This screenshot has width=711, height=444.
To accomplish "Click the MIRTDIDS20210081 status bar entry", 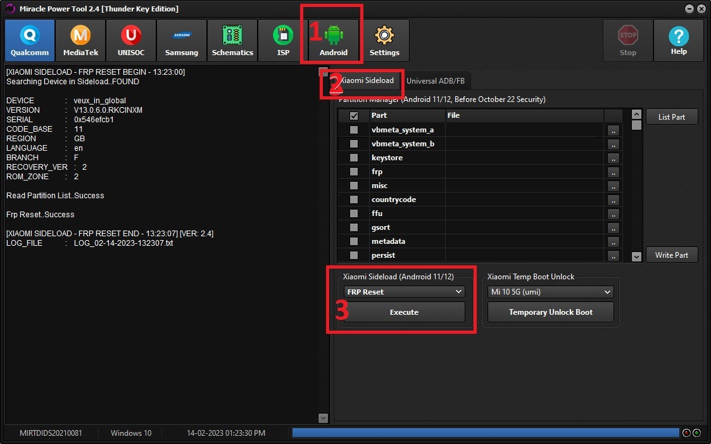I will 51,433.
